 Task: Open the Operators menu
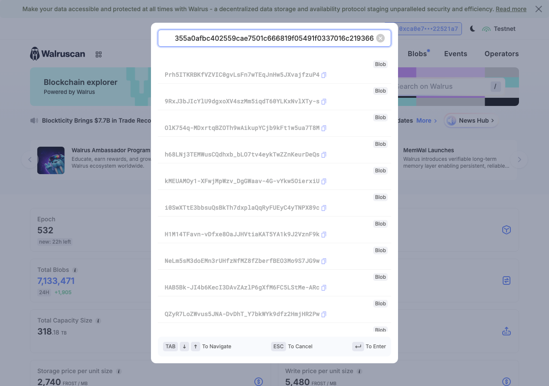(501, 54)
